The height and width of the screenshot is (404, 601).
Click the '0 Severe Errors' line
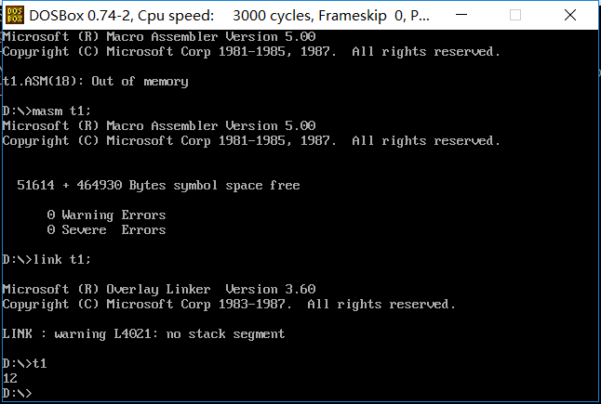click(x=106, y=230)
